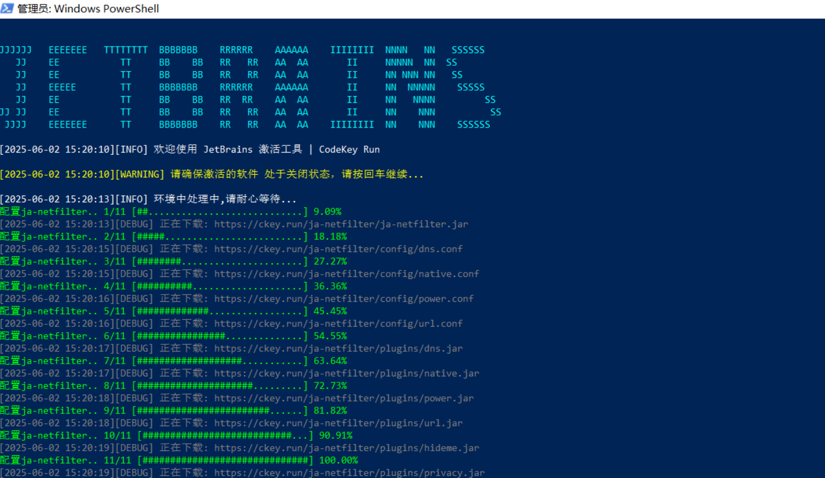Click the PowerShell icon in the title bar

click(x=7, y=8)
